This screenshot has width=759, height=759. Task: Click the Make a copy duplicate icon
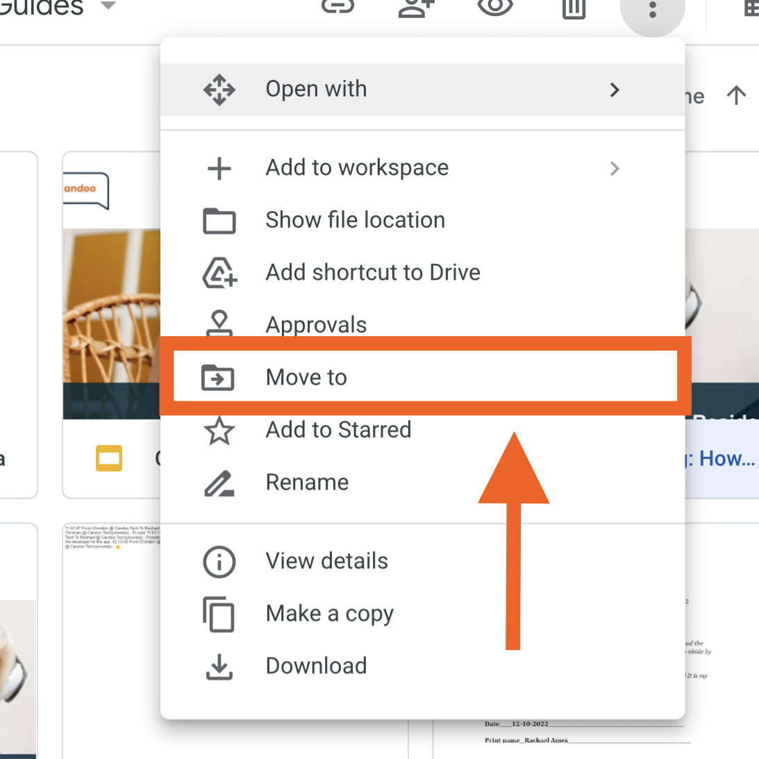(x=218, y=615)
